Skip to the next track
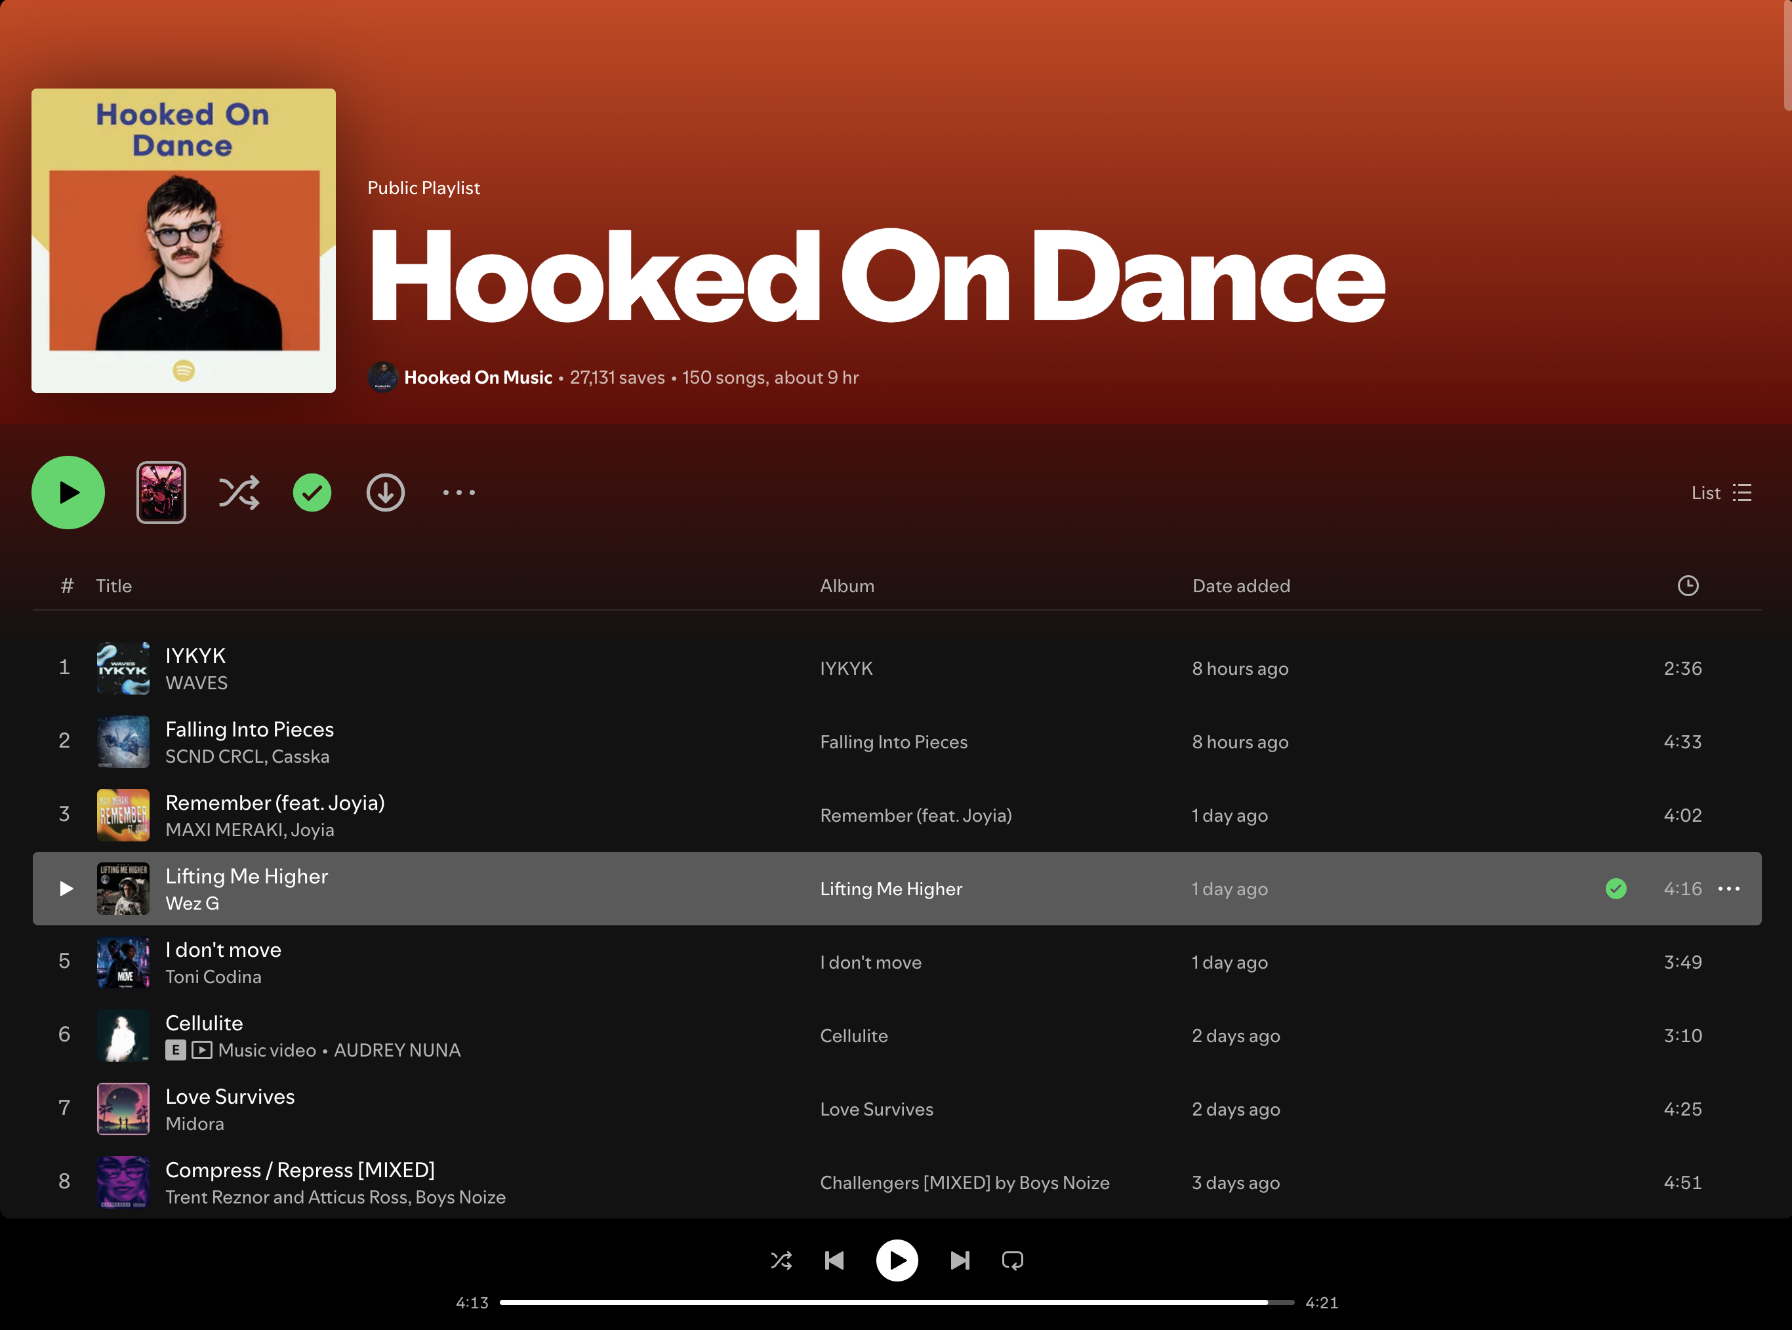Image resolution: width=1792 pixels, height=1330 pixels. [960, 1260]
